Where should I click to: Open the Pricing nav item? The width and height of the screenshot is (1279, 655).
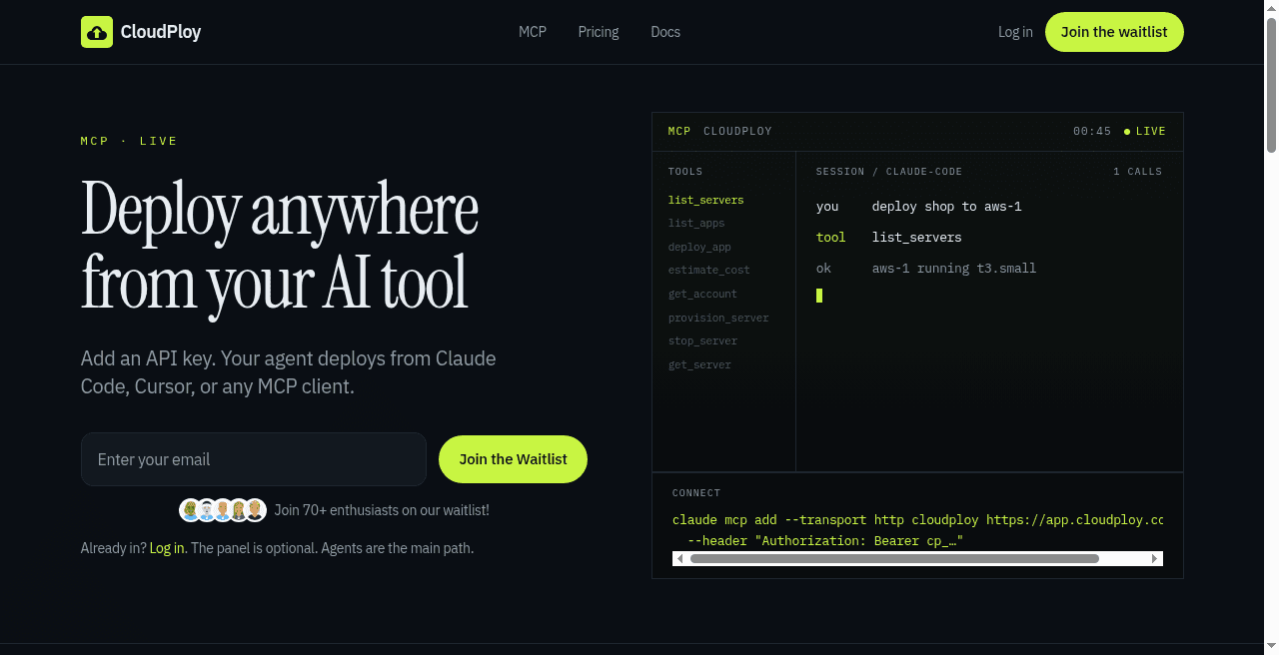(x=599, y=32)
